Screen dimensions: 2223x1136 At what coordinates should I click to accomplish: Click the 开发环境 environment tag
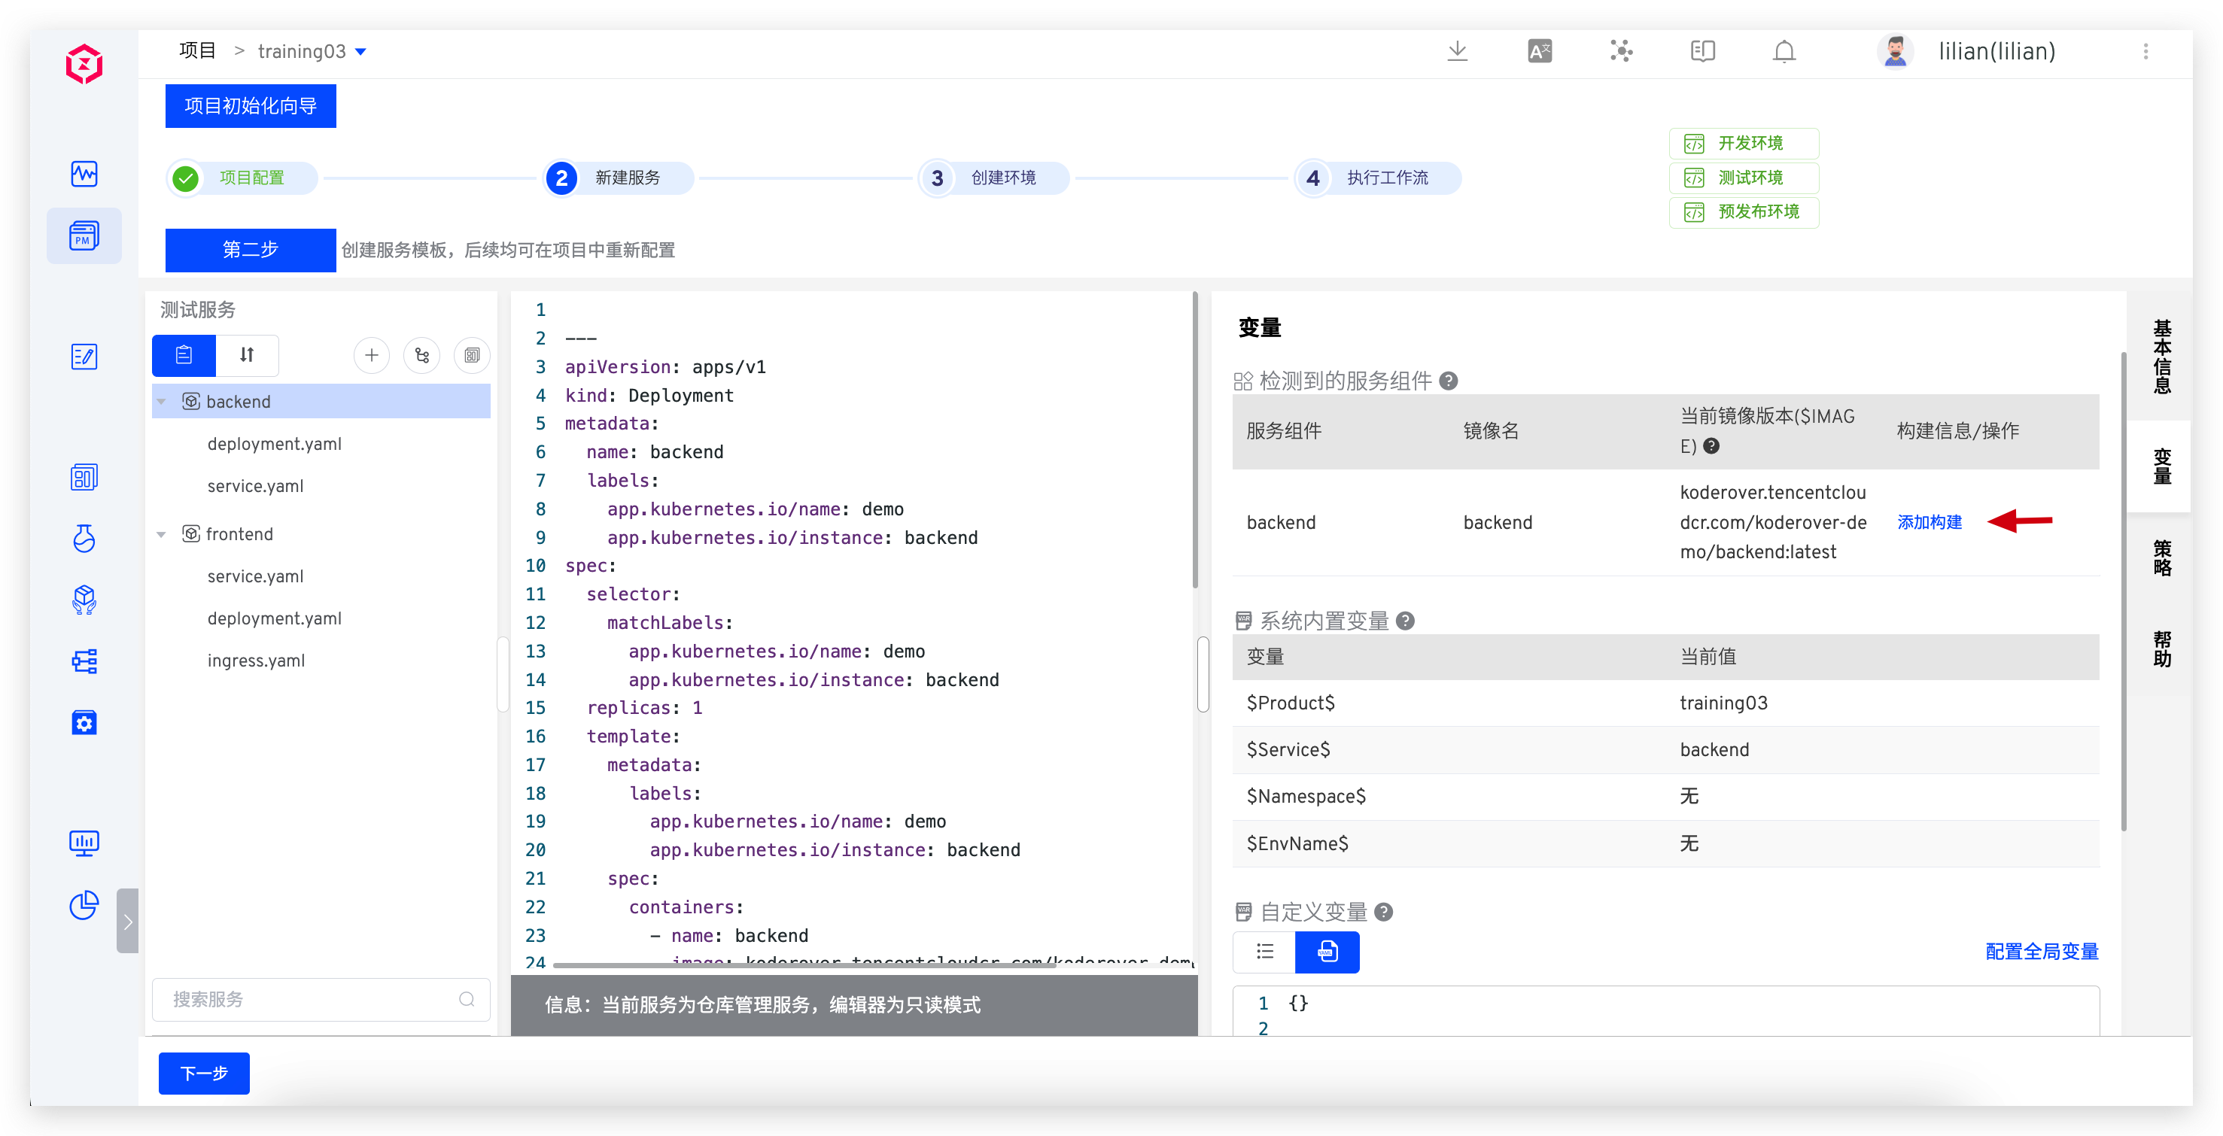[1744, 143]
